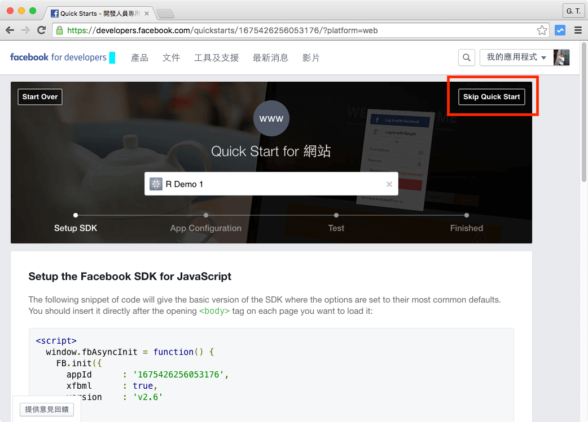Viewport: 588px width, 422px height.
Task: Jump to the Finished step marker
Action: tap(466, 215)
